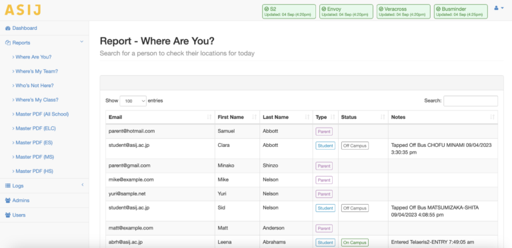Sort by Last Name column arrows
This screenshot has width=512, height=248.
click(307, 117)
